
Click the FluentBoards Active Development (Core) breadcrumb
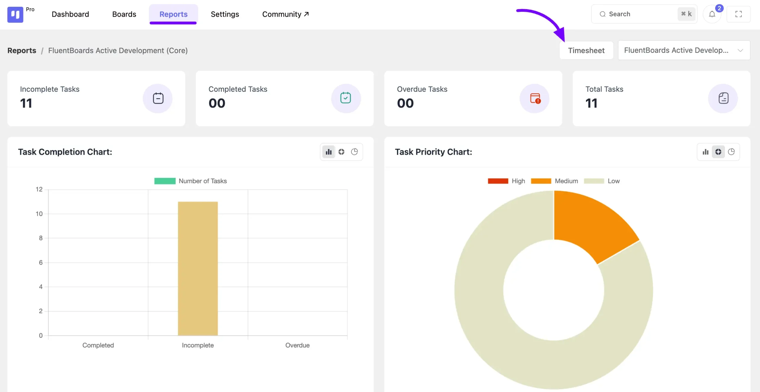[x=118, y=50]
